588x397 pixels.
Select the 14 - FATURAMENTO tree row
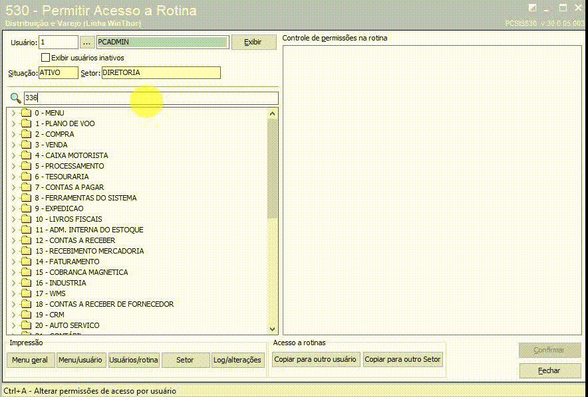(x=67, y=261)
